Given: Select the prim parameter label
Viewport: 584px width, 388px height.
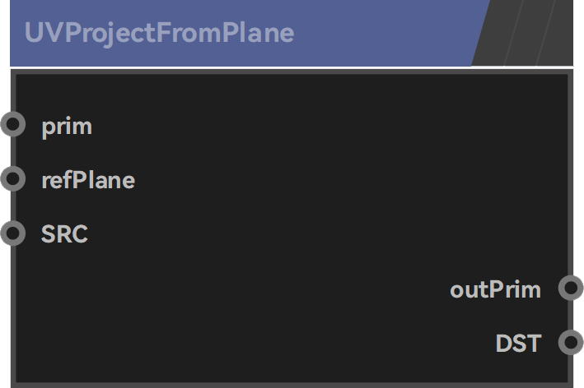Looking at the screenshot, I should tap(67, 127).
